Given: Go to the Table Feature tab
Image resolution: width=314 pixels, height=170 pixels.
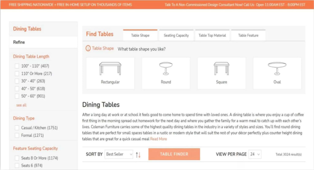Looking at the screenshot, I should click(x=248, y=35).
